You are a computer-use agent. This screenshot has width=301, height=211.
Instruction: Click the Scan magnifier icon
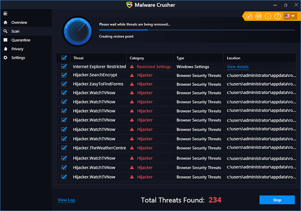[5, 31]
